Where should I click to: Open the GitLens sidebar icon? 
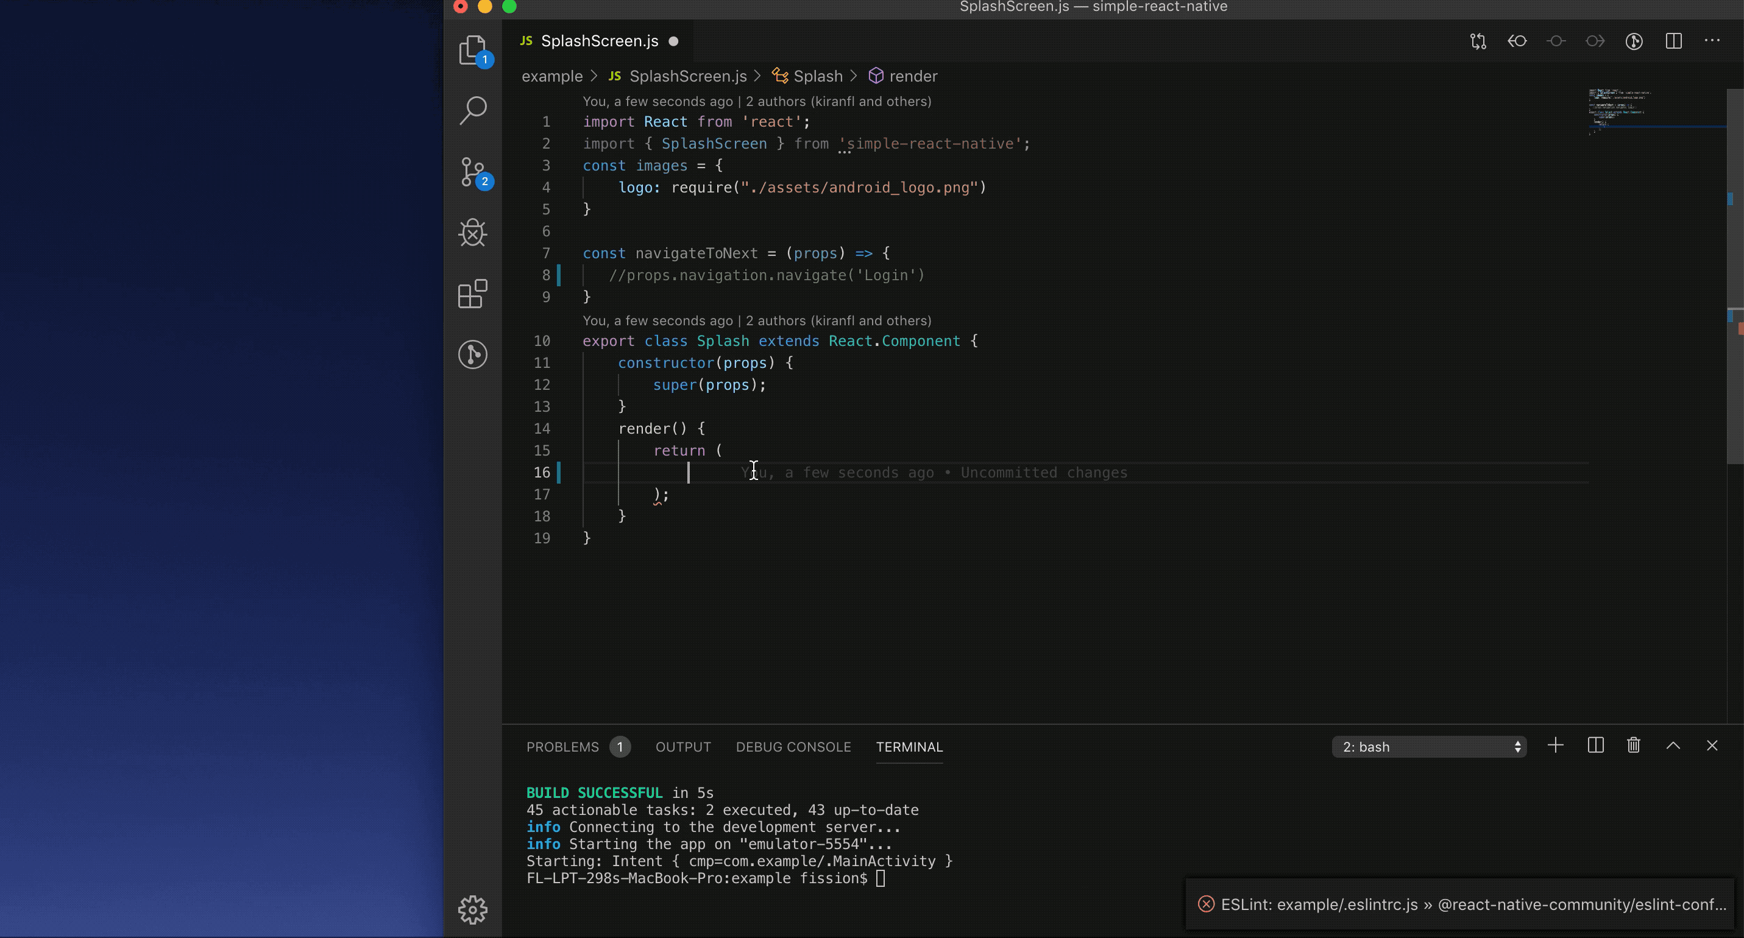(x=472, y=354)
